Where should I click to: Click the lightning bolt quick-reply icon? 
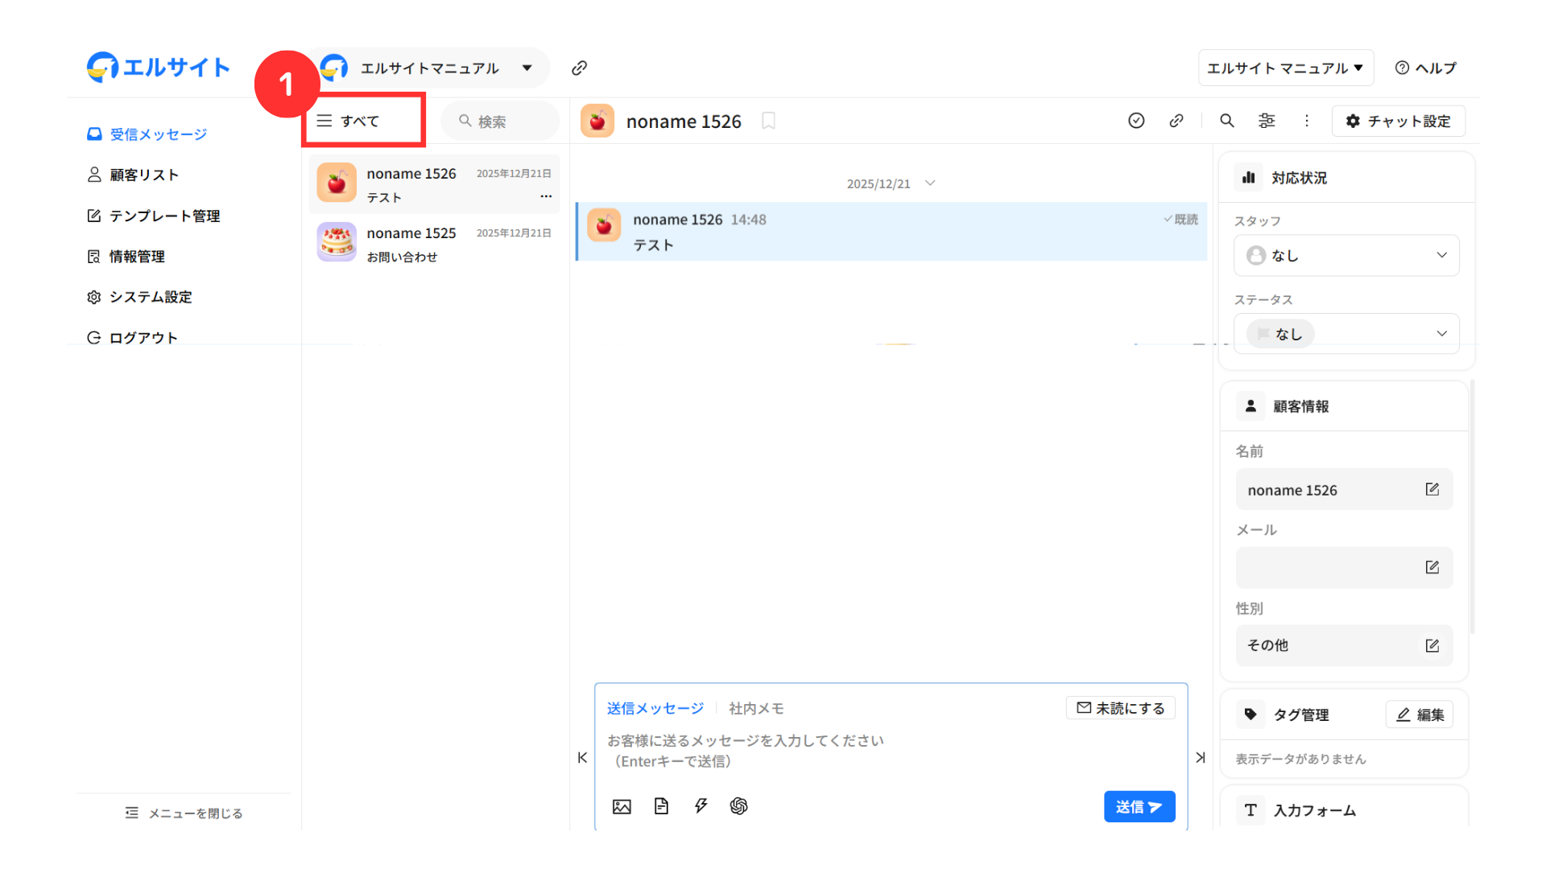[x=701, y=806]
